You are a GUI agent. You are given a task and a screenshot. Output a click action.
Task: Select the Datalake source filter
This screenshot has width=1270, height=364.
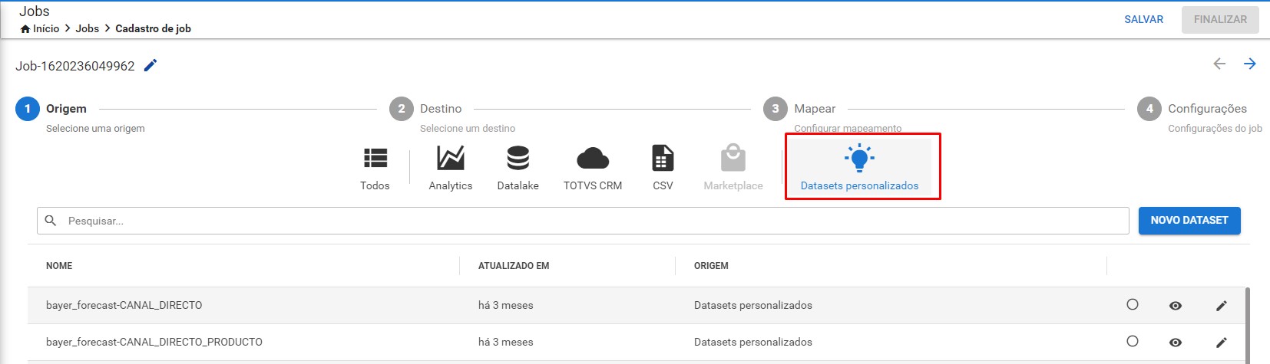point(518,169)
